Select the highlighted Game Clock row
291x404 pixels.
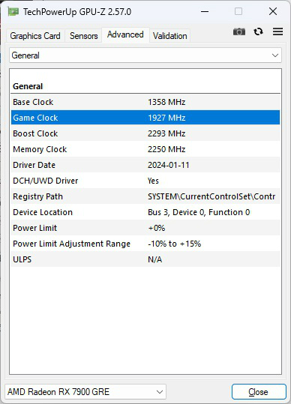(x=145, y=118)
